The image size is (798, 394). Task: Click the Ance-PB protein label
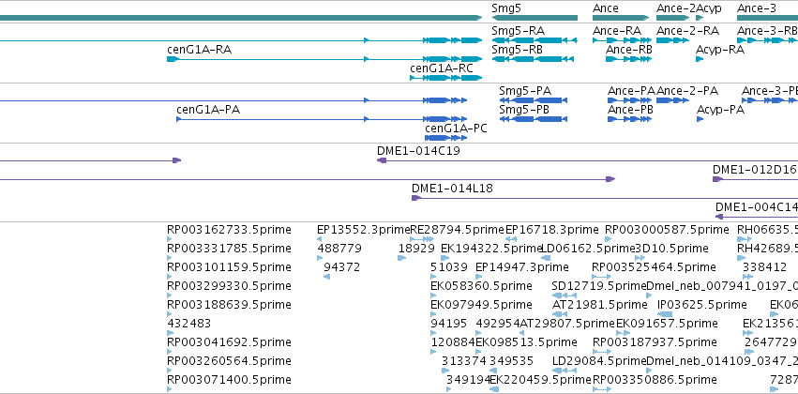[630, 110]
